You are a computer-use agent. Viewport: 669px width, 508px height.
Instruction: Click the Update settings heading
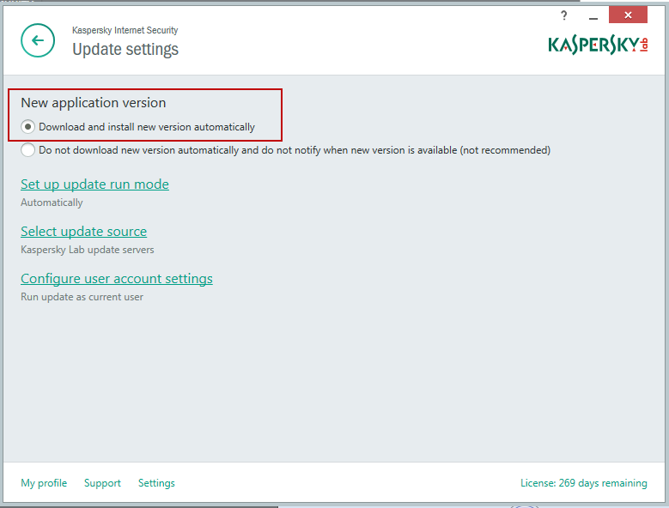coord(125,50)
